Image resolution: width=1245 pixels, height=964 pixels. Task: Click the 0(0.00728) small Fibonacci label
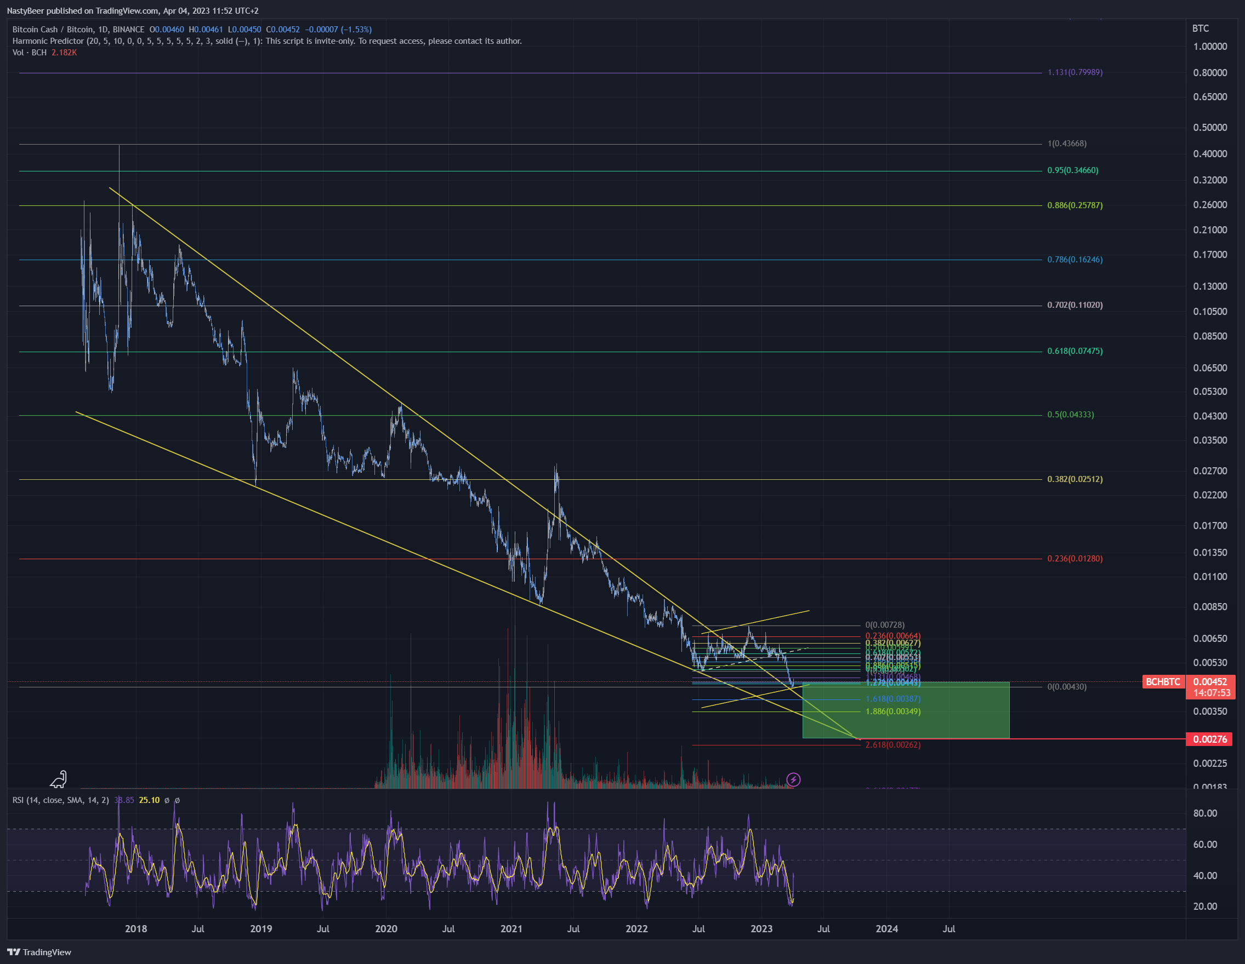885,624
